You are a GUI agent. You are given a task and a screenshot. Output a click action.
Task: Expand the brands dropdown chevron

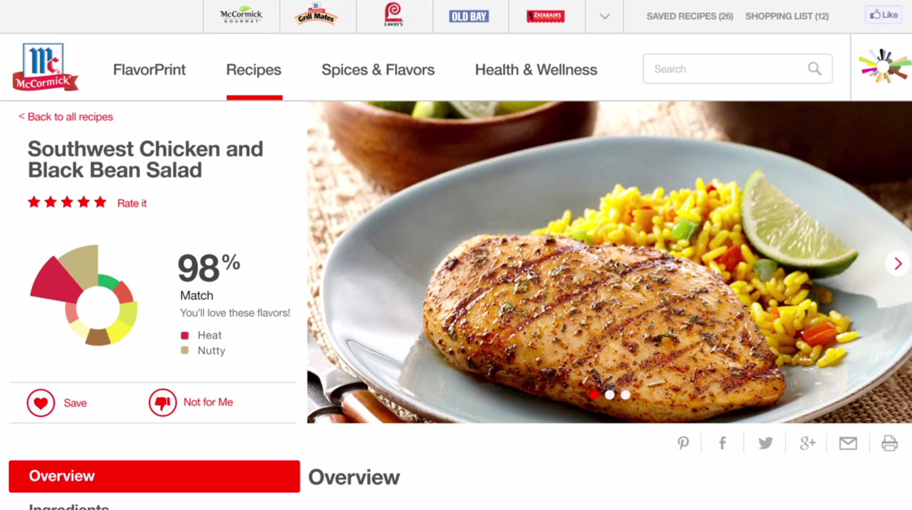[x=604, y=16]
